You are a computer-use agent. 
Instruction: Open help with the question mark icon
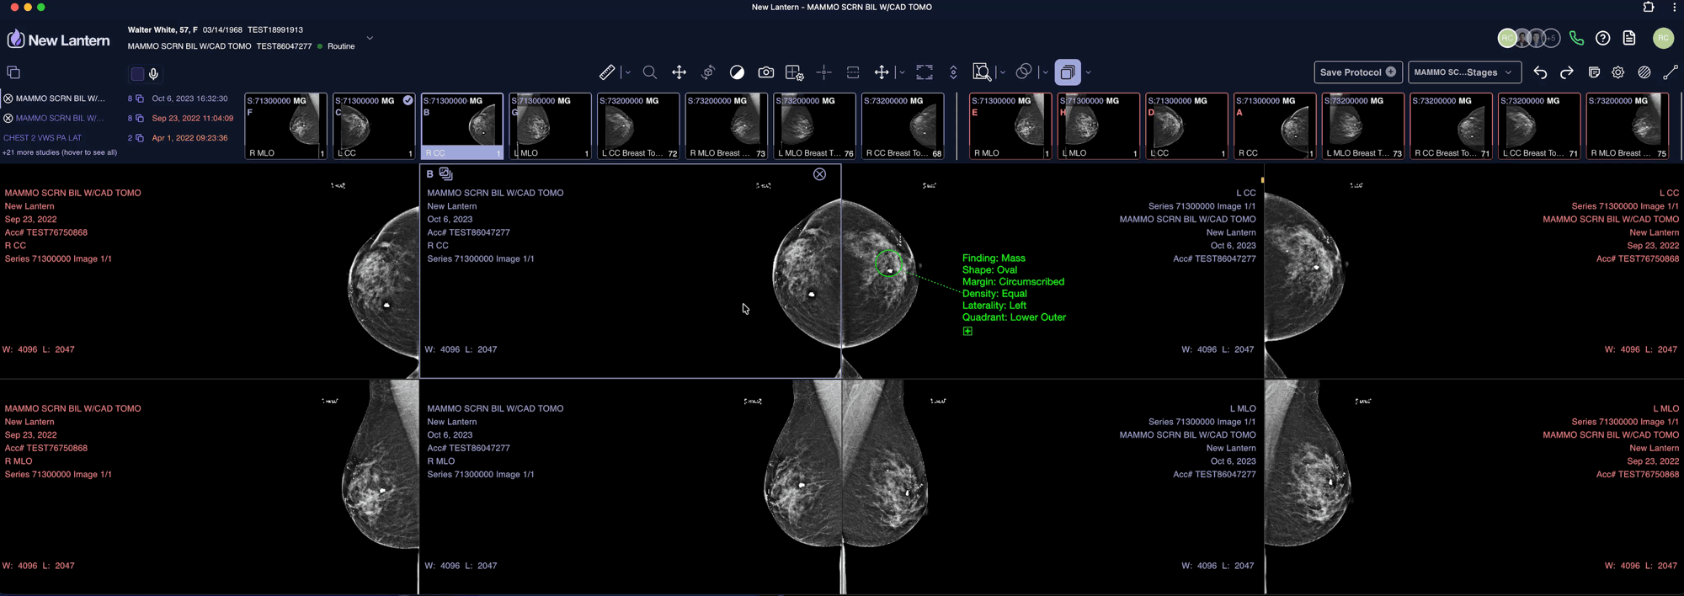click(x=1603, y=38)
